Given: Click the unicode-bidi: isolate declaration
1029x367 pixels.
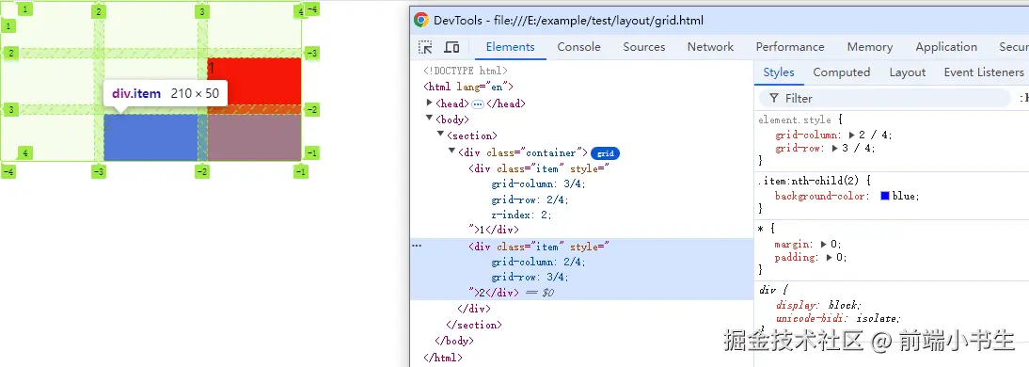Looking at the screenshot, I should click(x=837, y=318).
